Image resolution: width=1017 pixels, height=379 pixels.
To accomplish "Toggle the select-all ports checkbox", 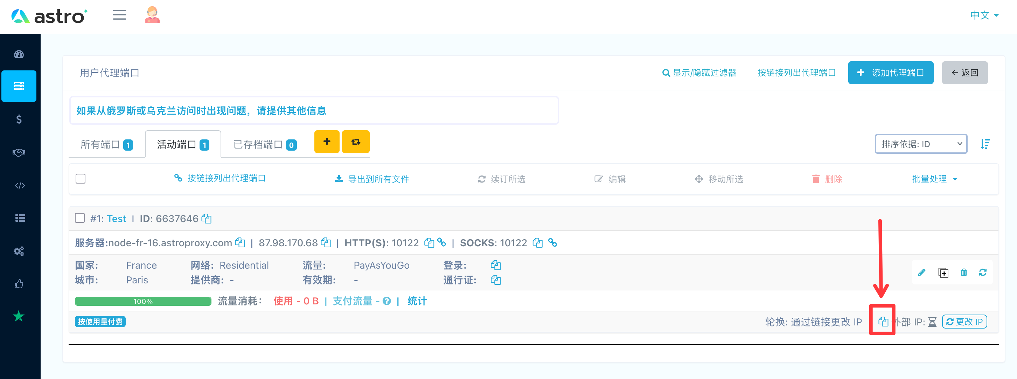I will click(x=81, y=179).
